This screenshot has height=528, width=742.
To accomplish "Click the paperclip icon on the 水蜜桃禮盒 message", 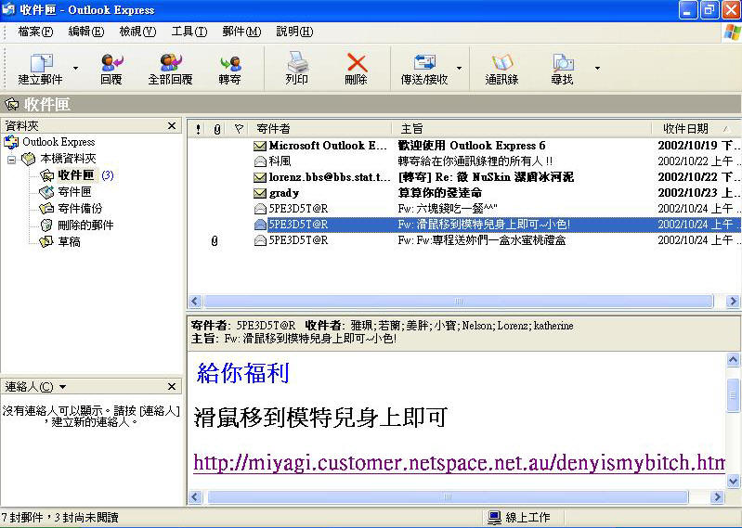I will 215,241.
